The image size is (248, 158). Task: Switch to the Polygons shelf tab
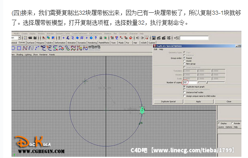[x=40, y=43]
